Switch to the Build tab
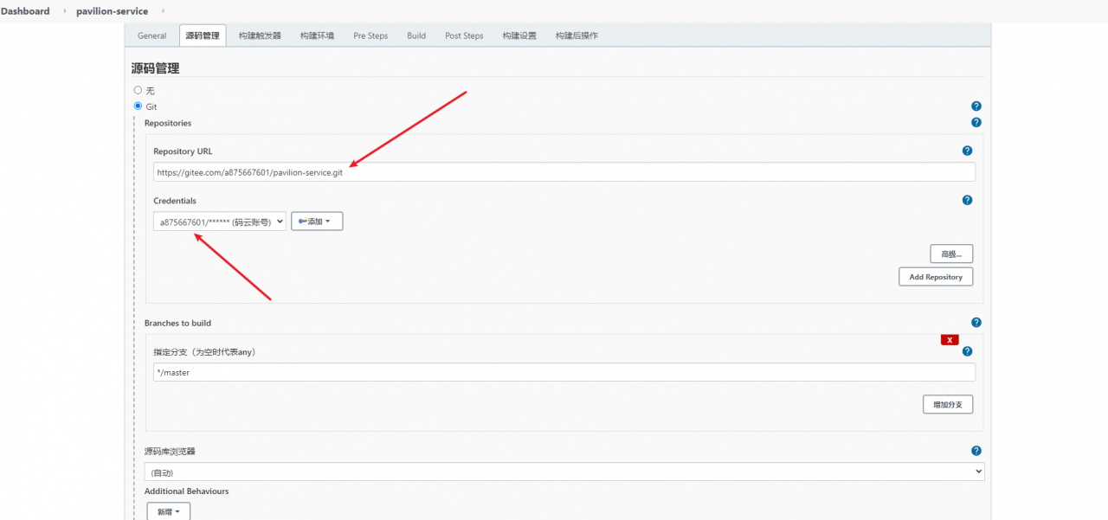 [x=416, y=35]
